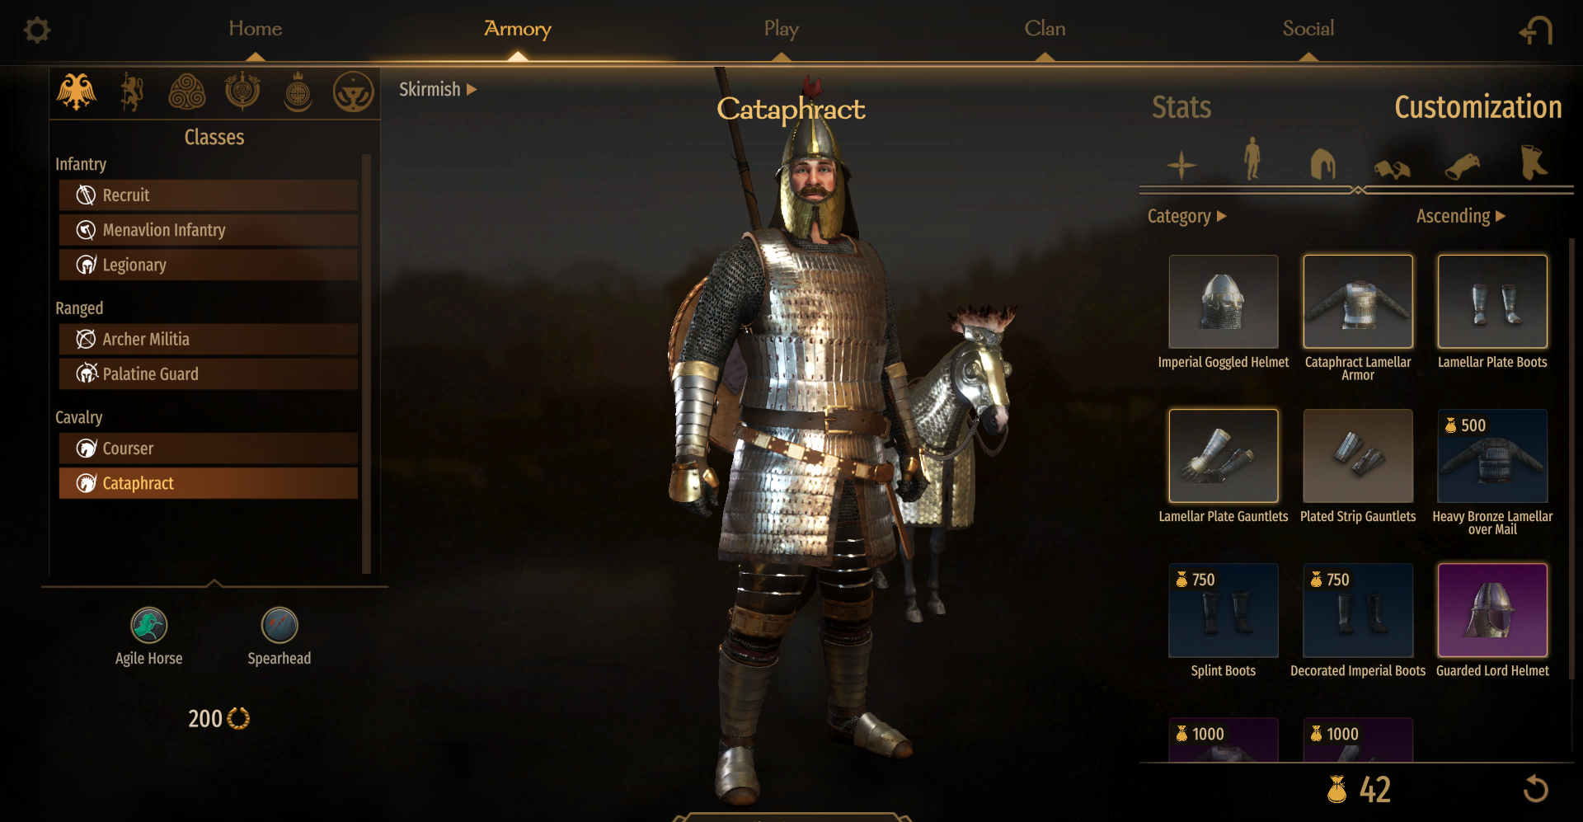Switch to the Clan tab
Viewport: 1583px width, 822px height.
tap(1045, 29)
